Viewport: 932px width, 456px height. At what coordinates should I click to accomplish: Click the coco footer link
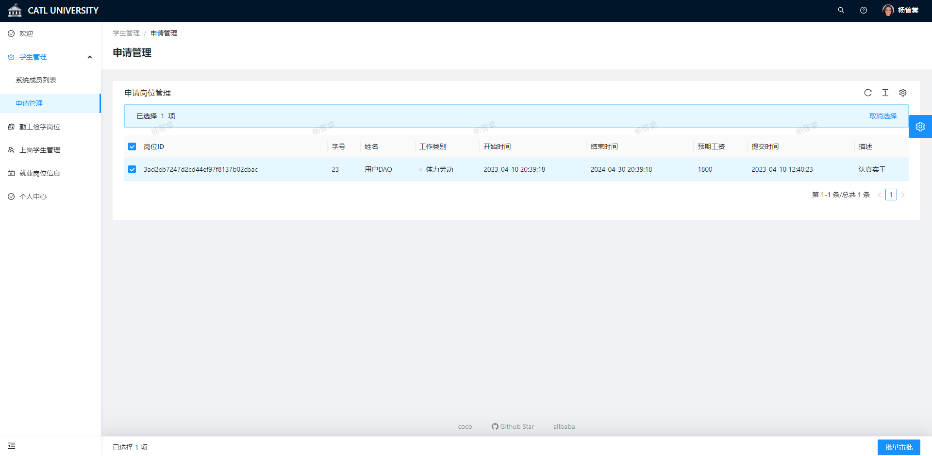click(465, 426)
